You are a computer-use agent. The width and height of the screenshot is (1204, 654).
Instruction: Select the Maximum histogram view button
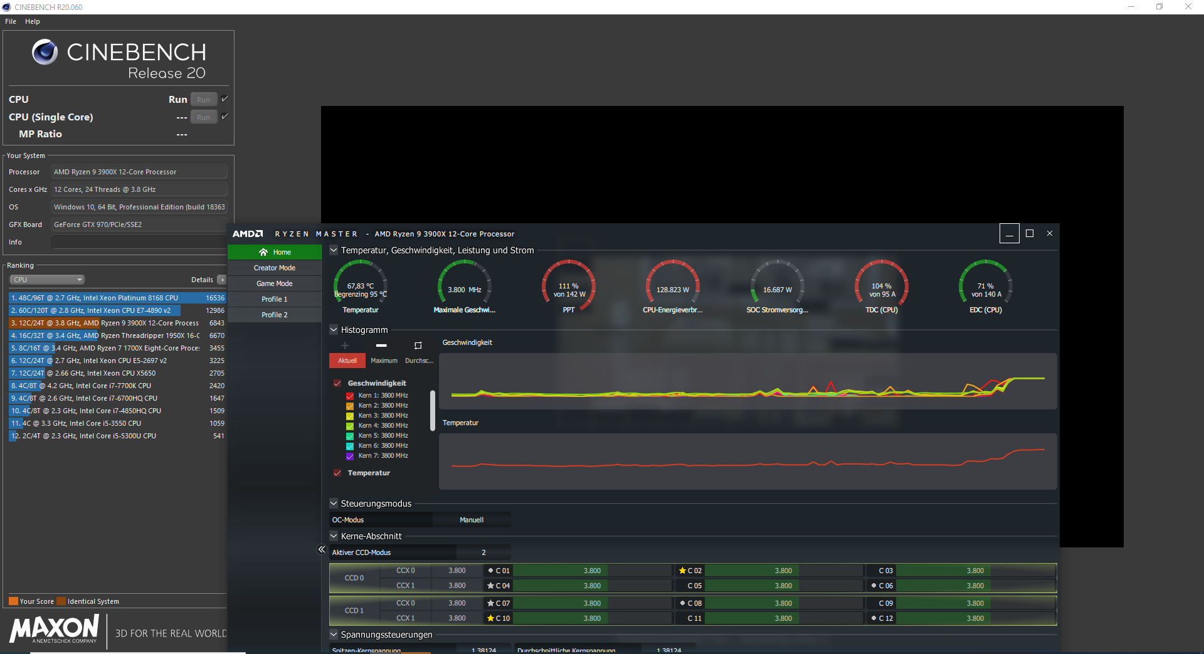point(384,361)
